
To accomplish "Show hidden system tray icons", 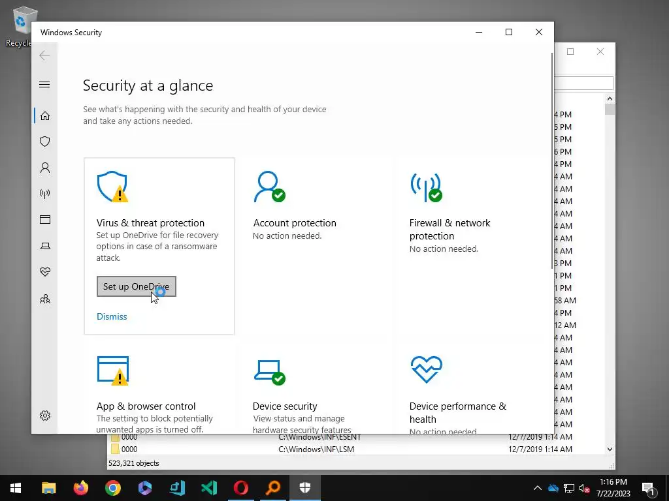I will 538,488.
